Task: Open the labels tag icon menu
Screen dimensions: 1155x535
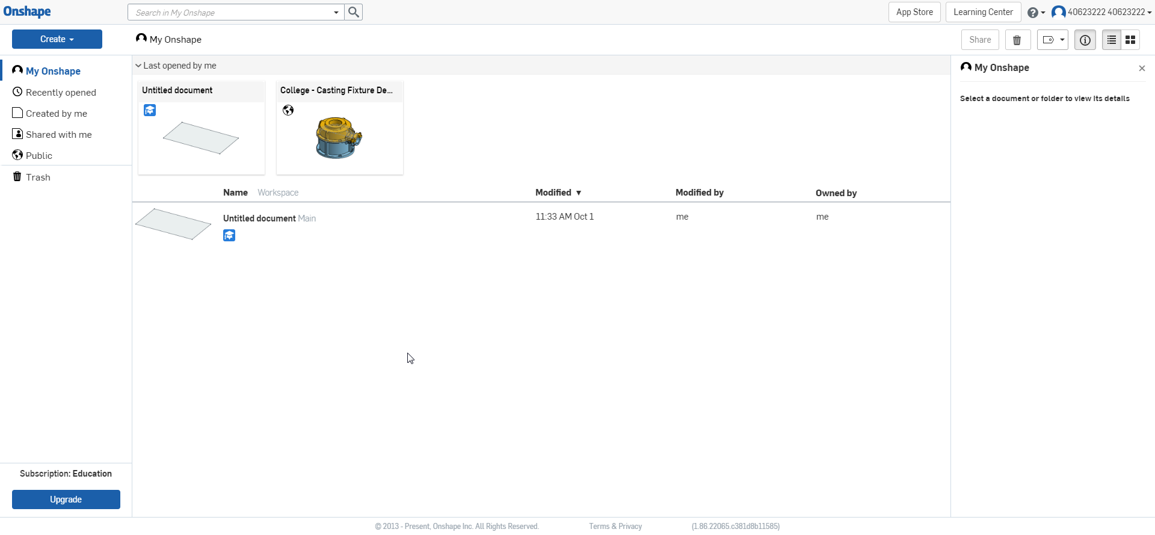Action: [1052, 40]
